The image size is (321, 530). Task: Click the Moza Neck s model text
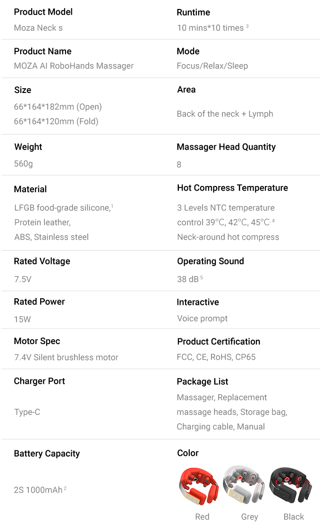(38, 28)
